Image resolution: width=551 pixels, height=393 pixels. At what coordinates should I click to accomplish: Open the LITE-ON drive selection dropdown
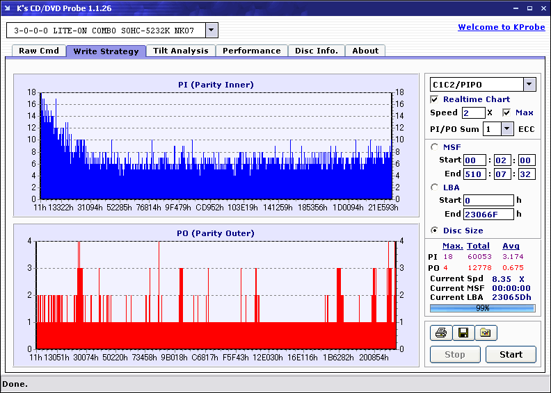(211, 31)
